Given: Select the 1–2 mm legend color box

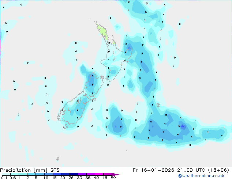Looking at the screenshot, I should click(x=23, y=174).
